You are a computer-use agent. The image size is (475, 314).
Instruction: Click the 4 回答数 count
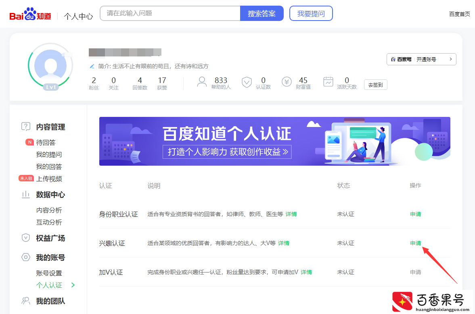(140, 83)
